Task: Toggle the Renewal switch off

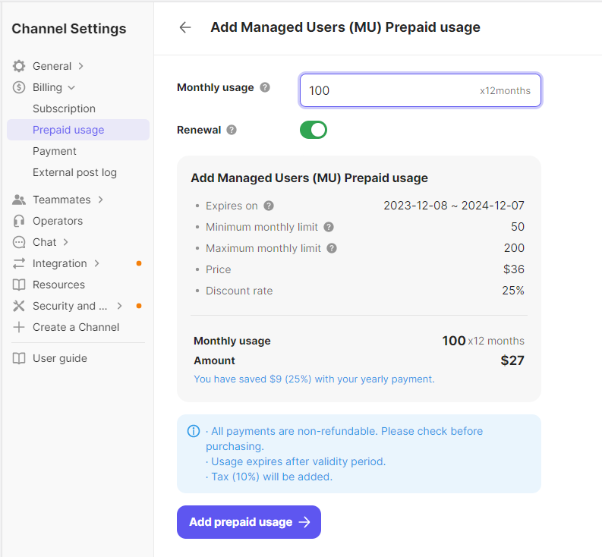Action: 314,130
